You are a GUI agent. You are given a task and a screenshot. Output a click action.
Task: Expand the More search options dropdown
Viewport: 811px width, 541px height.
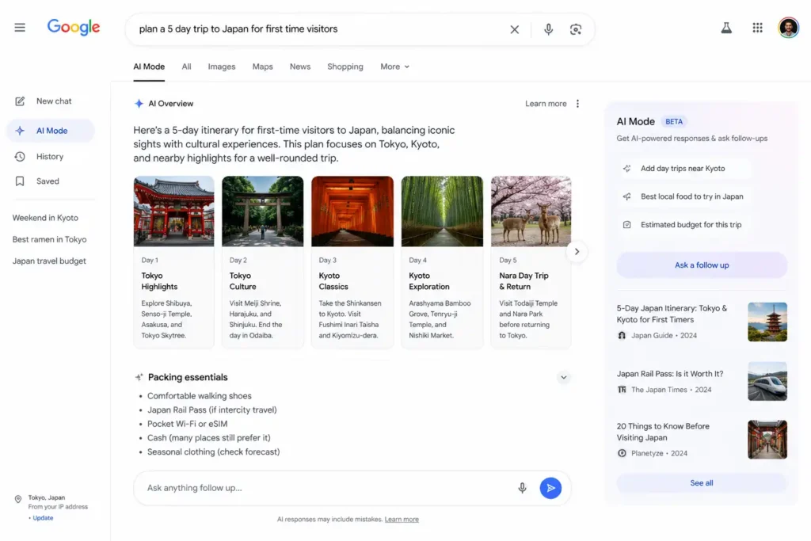pyautogui.click(x=394, y=67)
